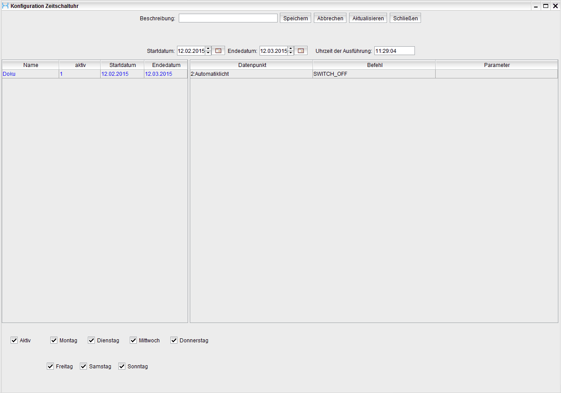561x393 pixels.
Task: Select the Doku row in timer list
Action: (x=30, y=74)
